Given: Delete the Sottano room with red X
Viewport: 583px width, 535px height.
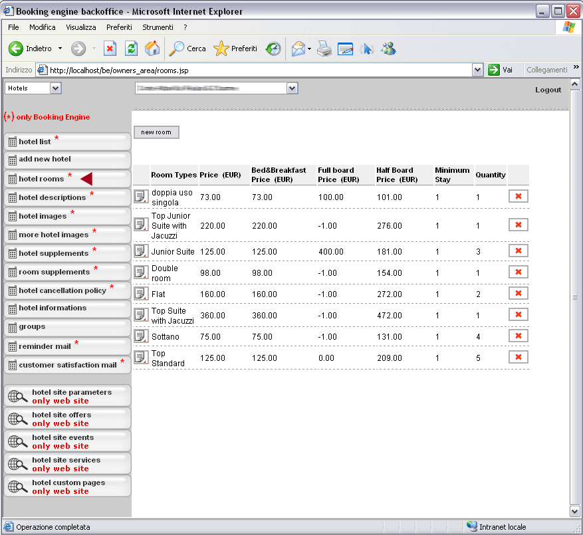Looking at the screenshot, I should [518, 336].
